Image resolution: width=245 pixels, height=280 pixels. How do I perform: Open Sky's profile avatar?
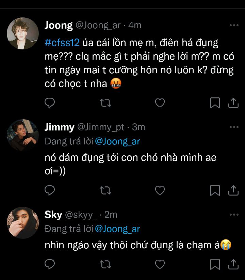point(23,223)
